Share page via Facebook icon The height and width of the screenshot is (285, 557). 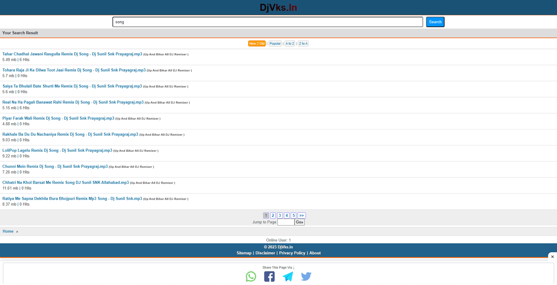coord(269,277)
